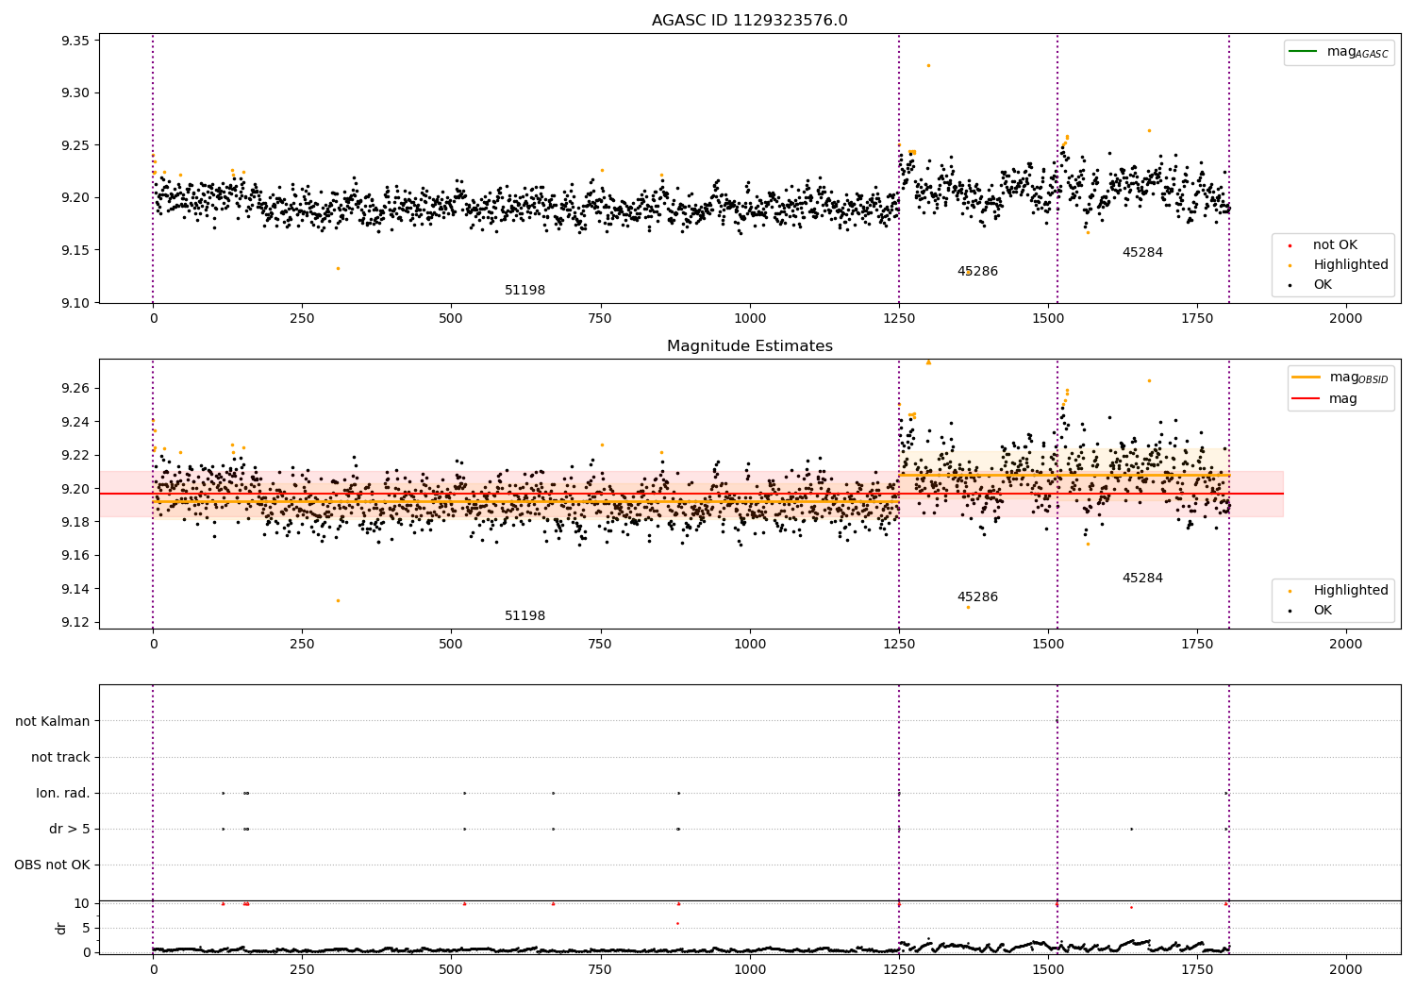Click the 'not OK' legend entry in top plot
1415x991 pixels.
click(1335, 245)
